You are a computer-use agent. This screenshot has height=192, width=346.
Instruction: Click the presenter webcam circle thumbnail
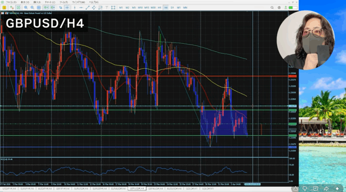pos(305,40)
